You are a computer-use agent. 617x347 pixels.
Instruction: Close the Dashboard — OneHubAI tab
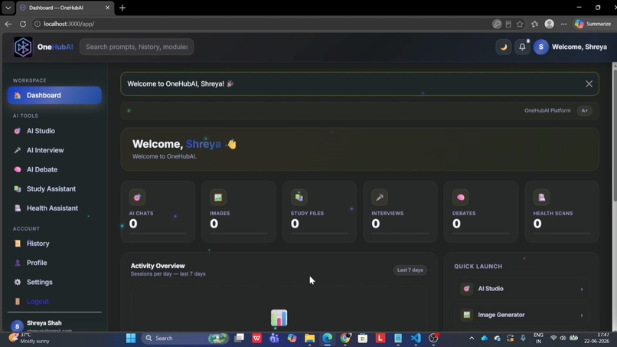107,8
